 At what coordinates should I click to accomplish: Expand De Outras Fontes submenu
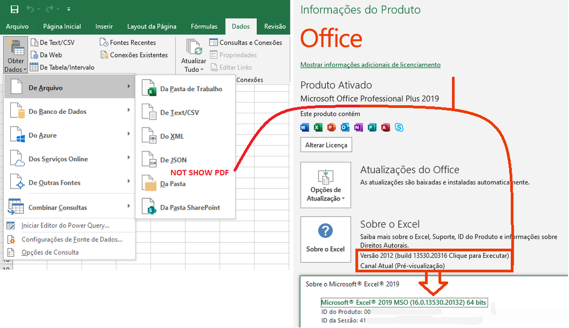[69, 182]
